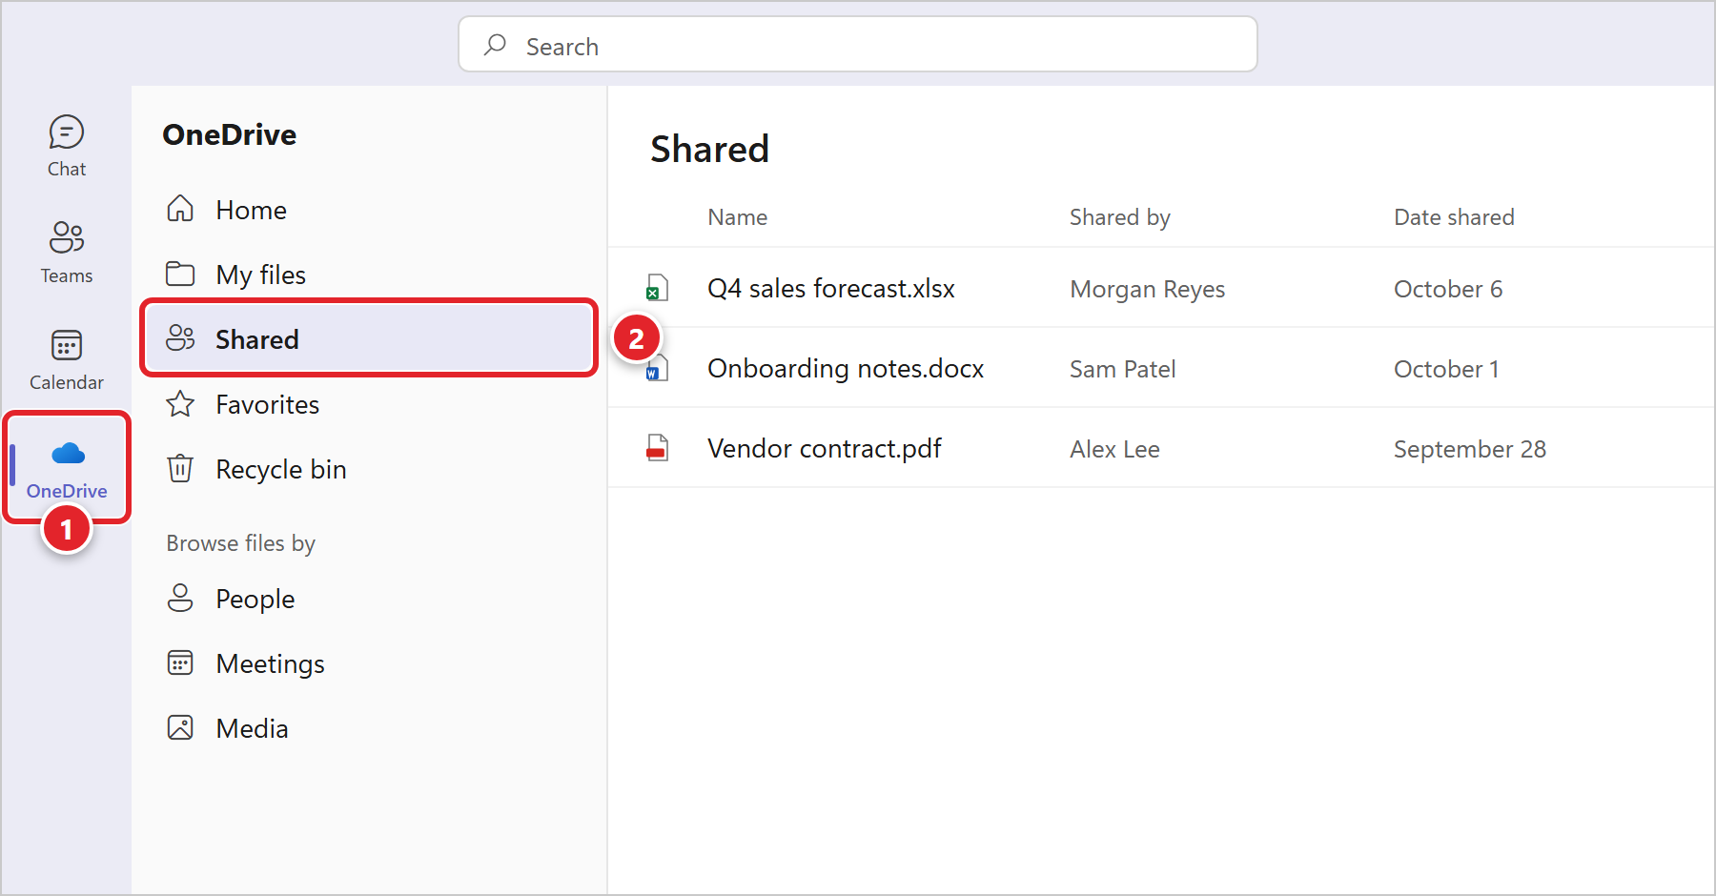
Task: Open Teams in the app bar
Action: pyautogui.click(x=67, y=253)
